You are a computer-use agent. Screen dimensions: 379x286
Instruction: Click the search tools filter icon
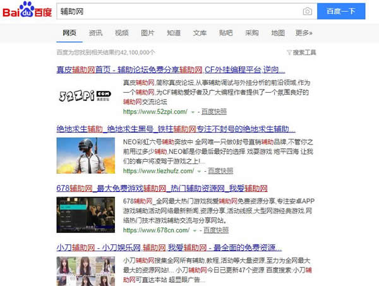[x=289, y=52]
